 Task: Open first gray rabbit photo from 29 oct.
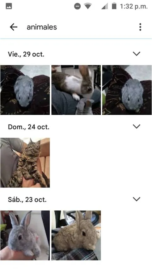[x=25, y=90]
